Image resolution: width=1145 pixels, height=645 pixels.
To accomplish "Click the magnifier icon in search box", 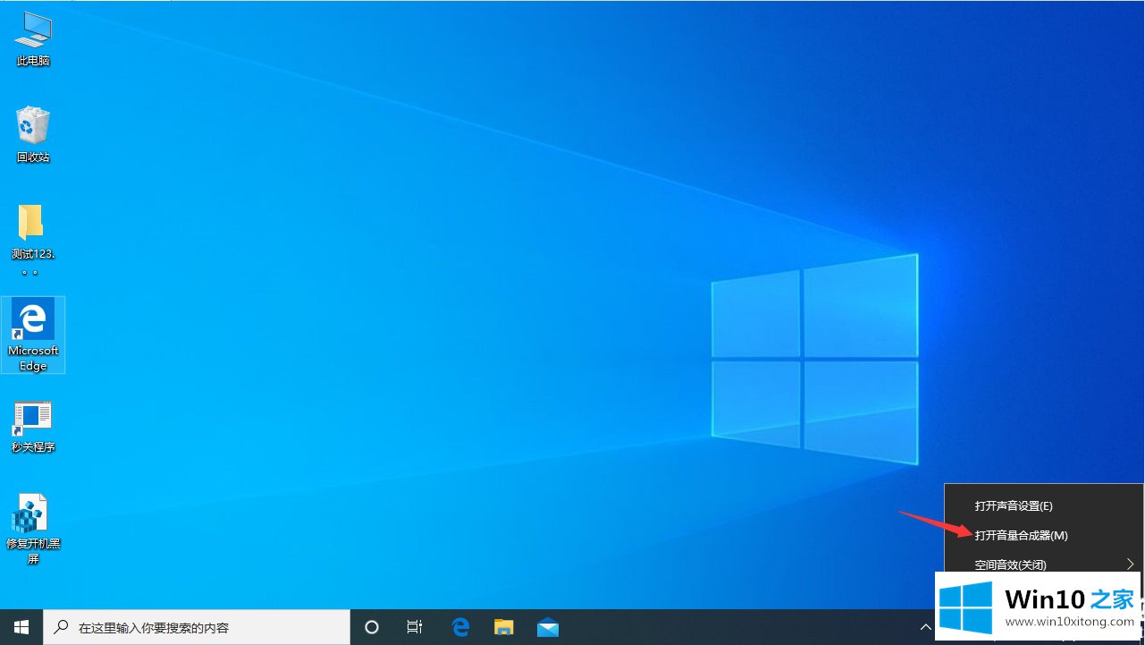I will pyautogui.click(x=62, y=628).
